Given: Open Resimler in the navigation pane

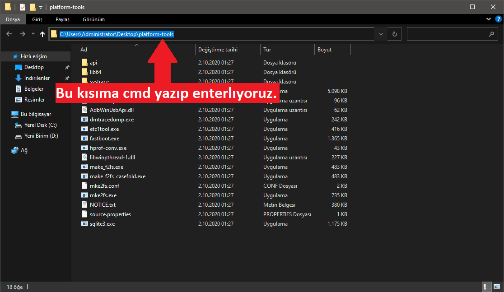Looking at the screenshot, I should 34,100.
